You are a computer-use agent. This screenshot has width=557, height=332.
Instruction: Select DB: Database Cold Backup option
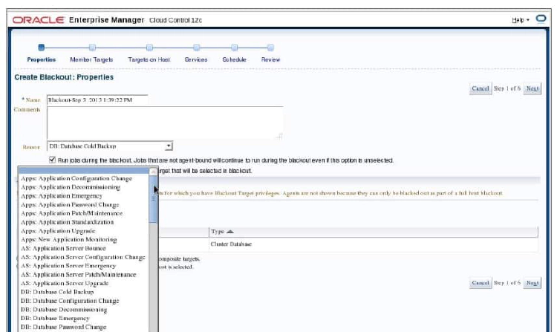[x=57, y=292]
